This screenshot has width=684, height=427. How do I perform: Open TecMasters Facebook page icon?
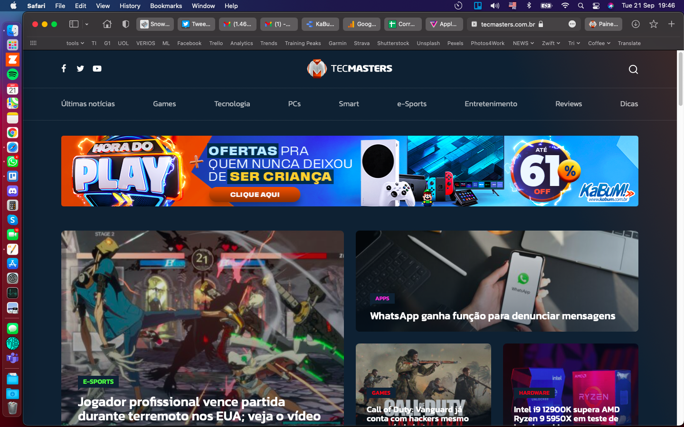point(64,68)
